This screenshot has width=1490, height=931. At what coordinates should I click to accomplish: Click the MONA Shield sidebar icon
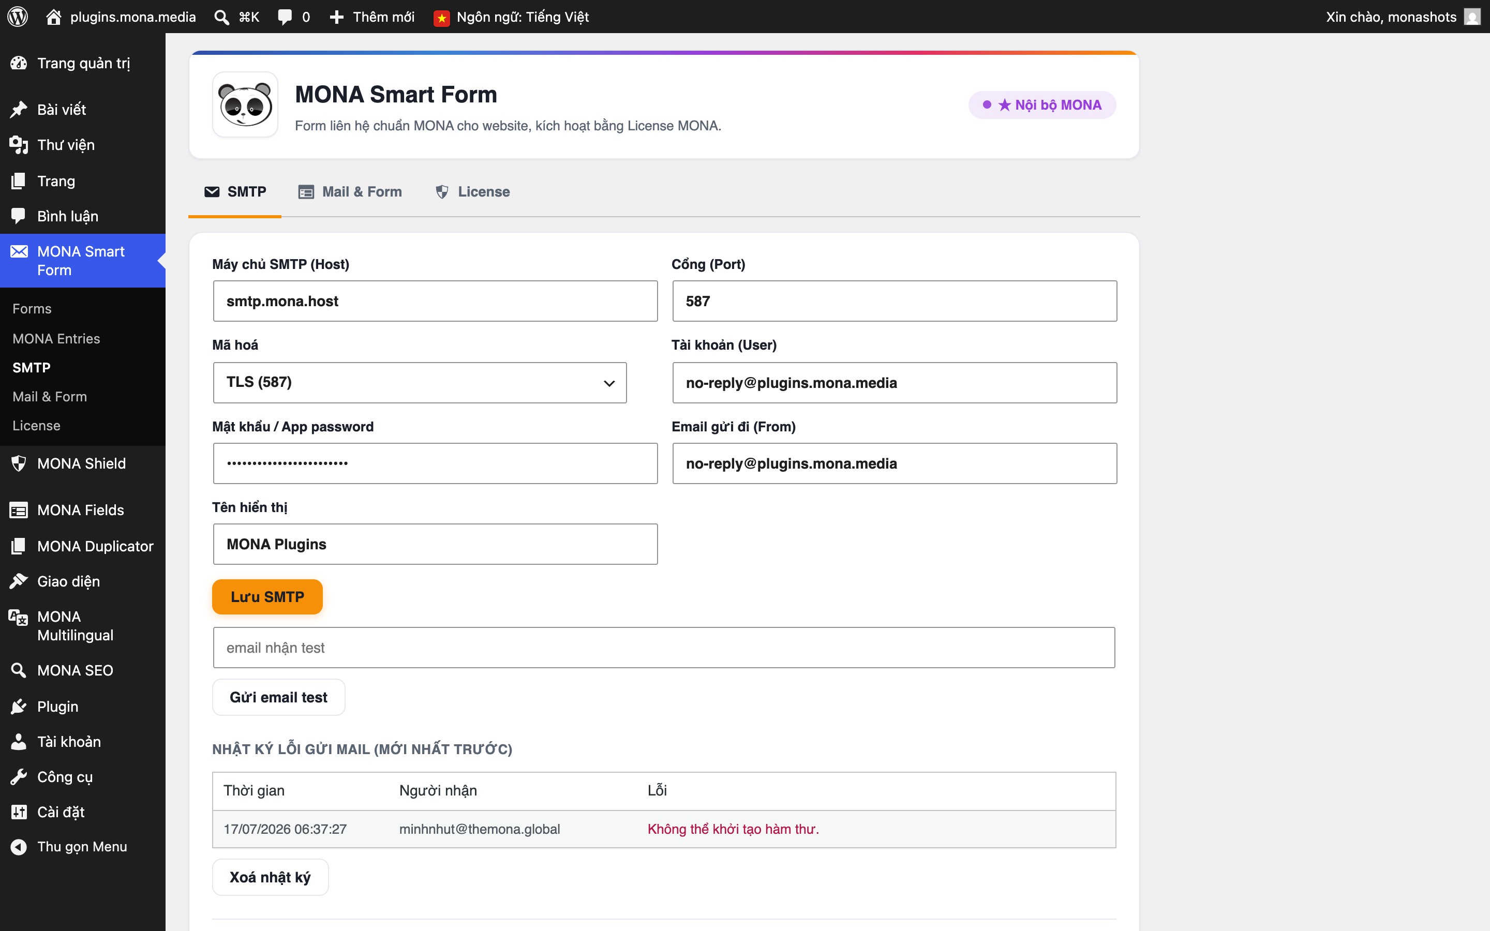coord(19,463)
